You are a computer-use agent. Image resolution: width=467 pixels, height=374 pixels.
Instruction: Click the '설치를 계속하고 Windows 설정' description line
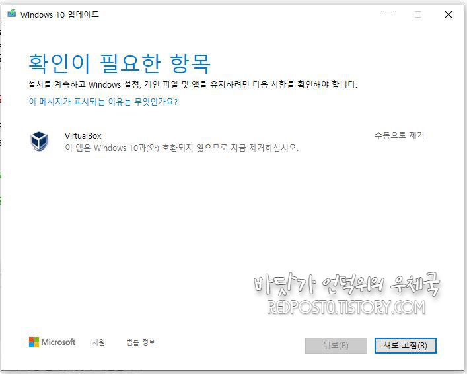tap(192, 84)
